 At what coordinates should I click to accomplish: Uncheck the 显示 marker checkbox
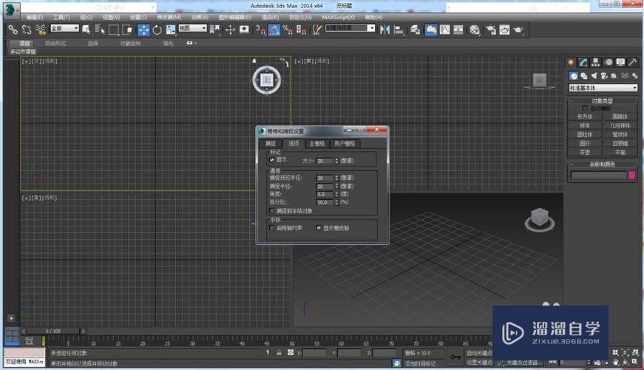point(272,159)
